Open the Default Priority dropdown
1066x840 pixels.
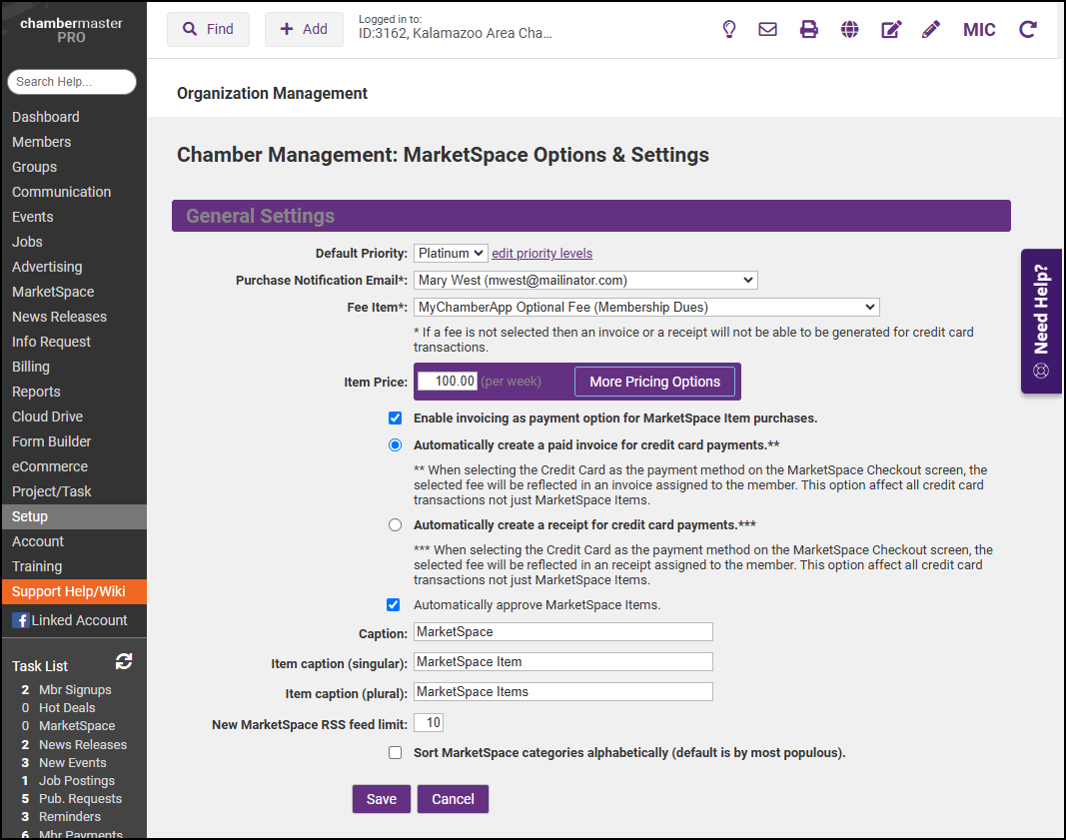pos(451,254)
